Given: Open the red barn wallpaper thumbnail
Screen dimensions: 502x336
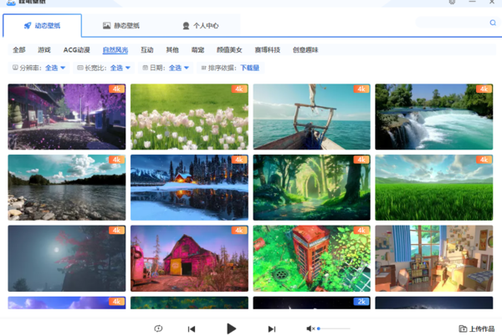Looking at the screenshot, I should (x=190, y=257).
